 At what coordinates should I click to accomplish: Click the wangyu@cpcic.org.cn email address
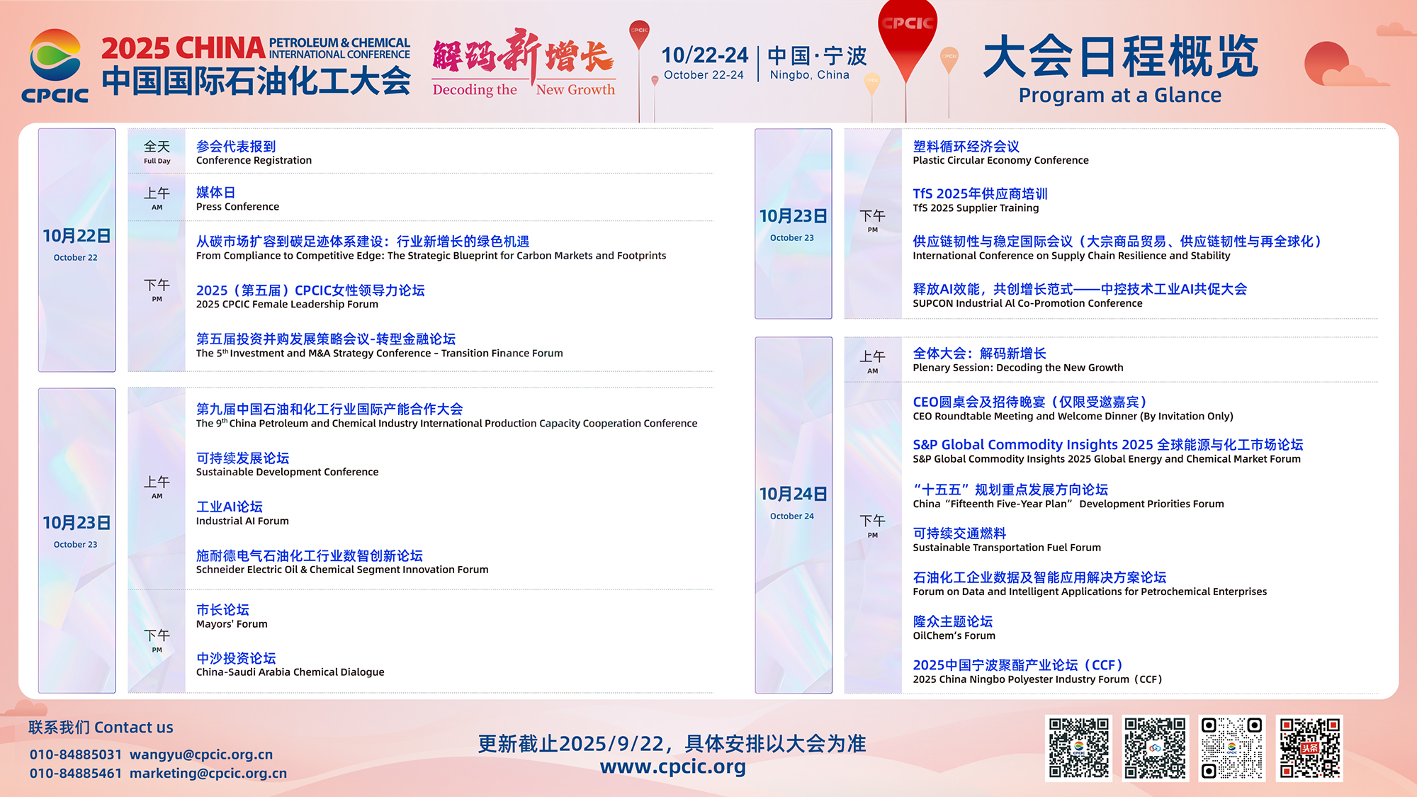coord(201,754)
